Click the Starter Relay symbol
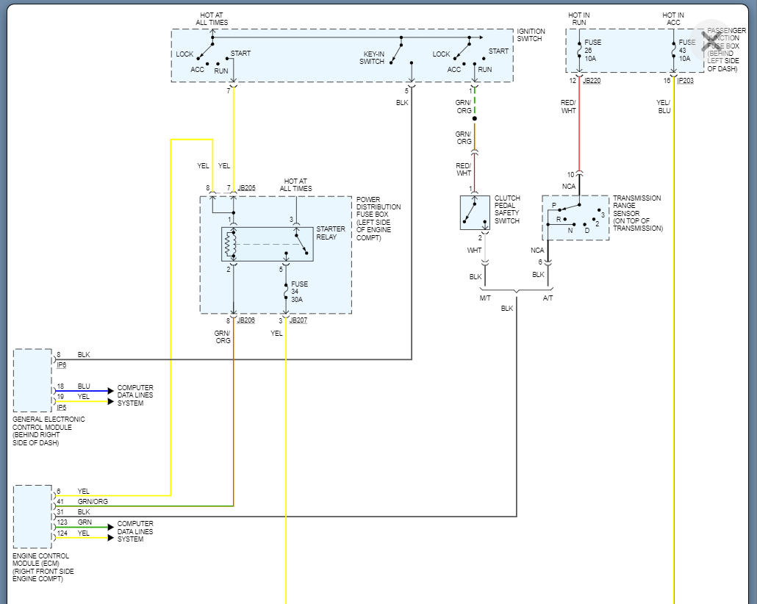This screenshot has height=604, width=757. coord(267,244)
